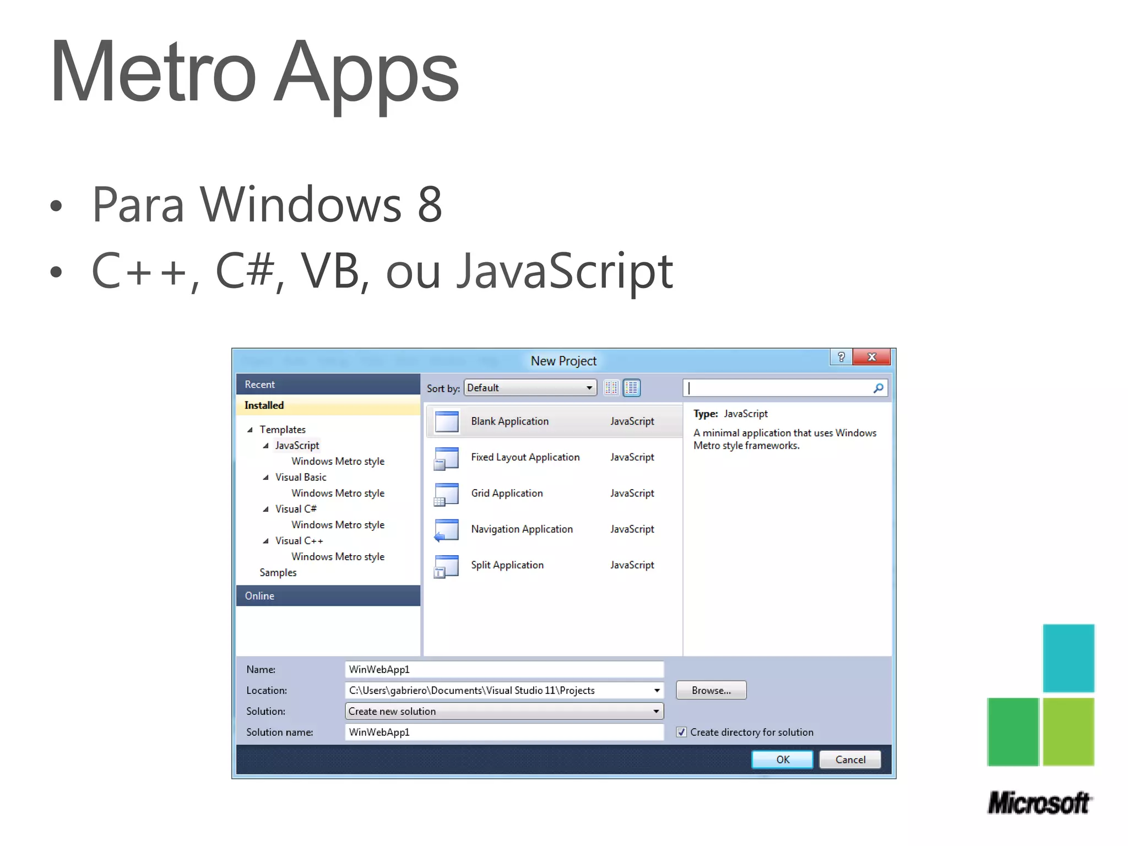
Task: Click the project Name input field
Action: [504, 669]
